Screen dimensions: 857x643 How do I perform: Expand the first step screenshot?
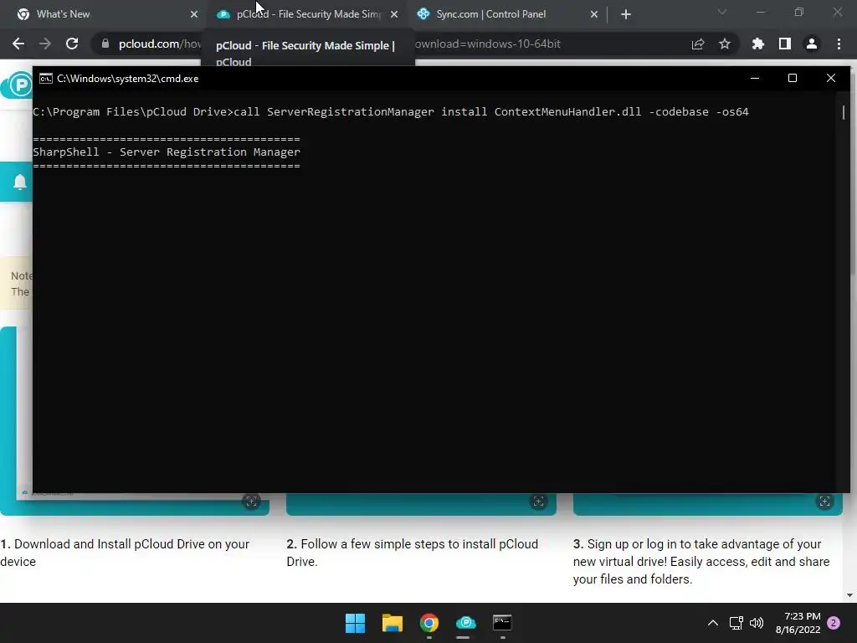pyautogui.click(x=251, y=502)
